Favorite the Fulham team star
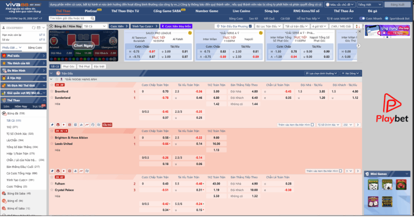Viewport: 414px width, 217px height. pos(52,184)
